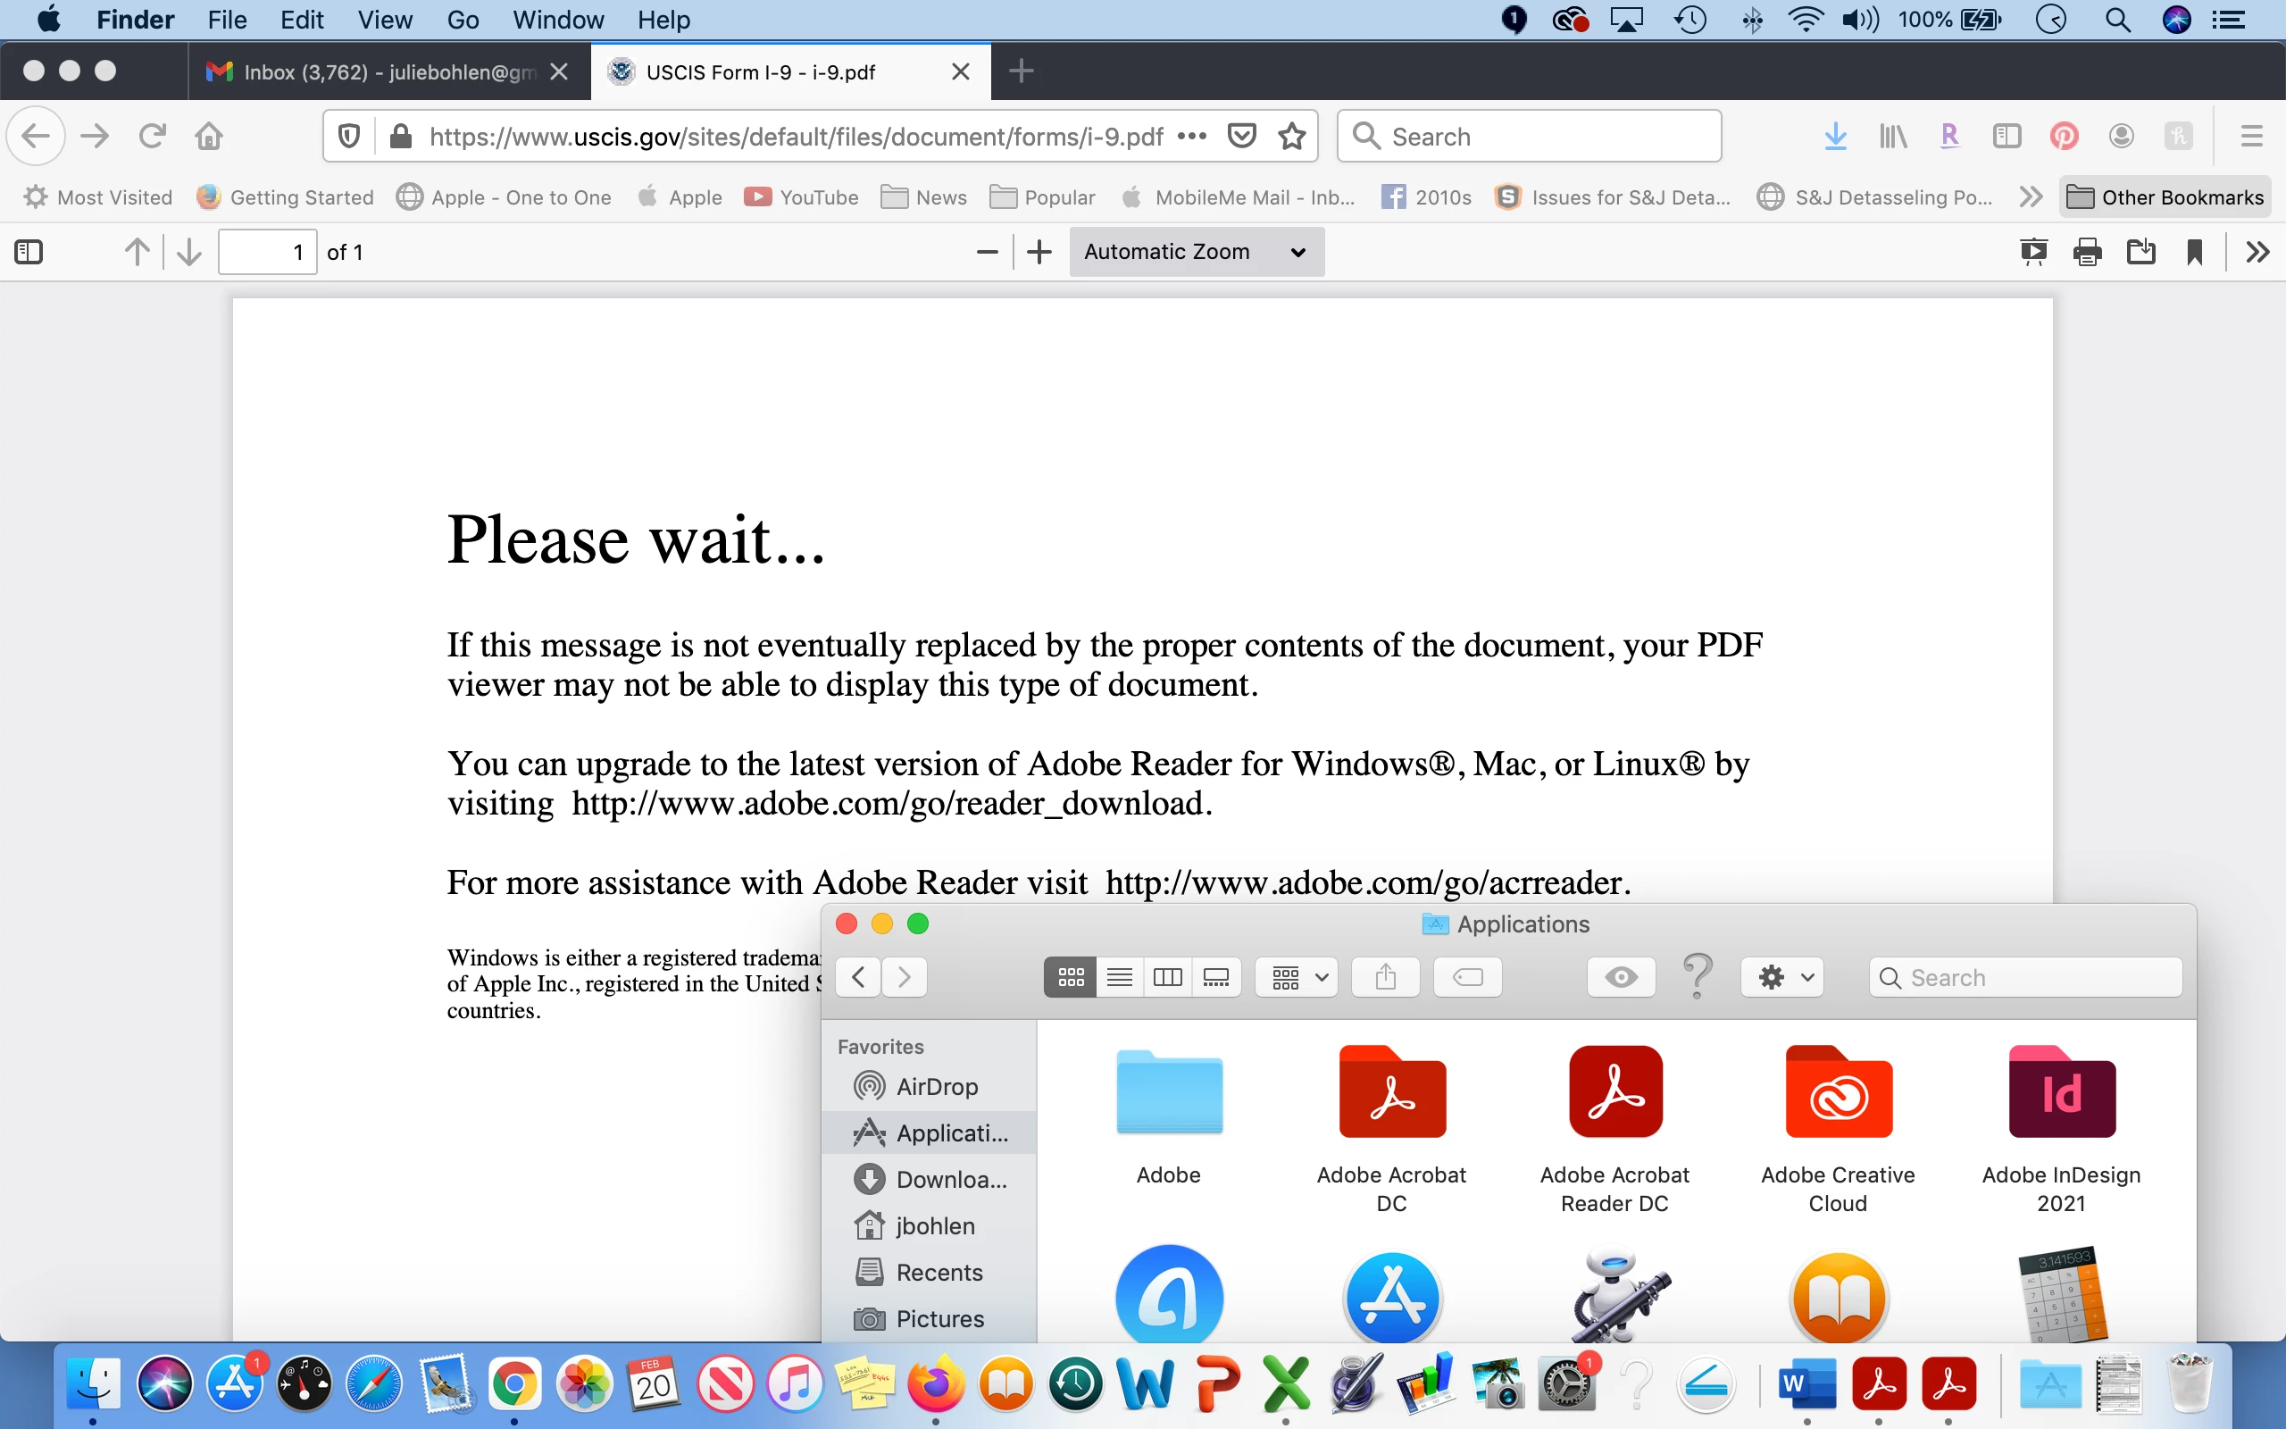Toggle the PDF viewer sidebar
Screen dimensions: 2286x1429
coord(29,253)
